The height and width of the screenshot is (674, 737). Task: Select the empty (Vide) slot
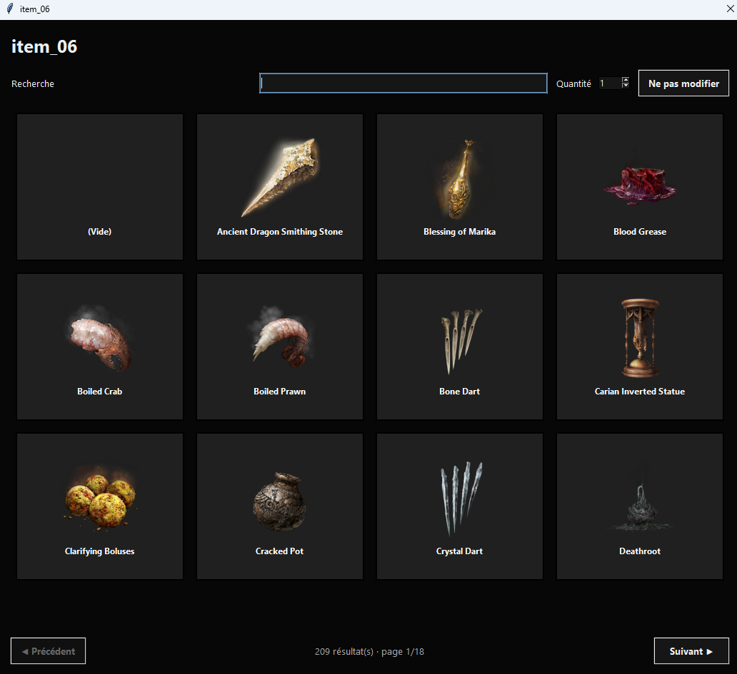(x=100, y=186)
